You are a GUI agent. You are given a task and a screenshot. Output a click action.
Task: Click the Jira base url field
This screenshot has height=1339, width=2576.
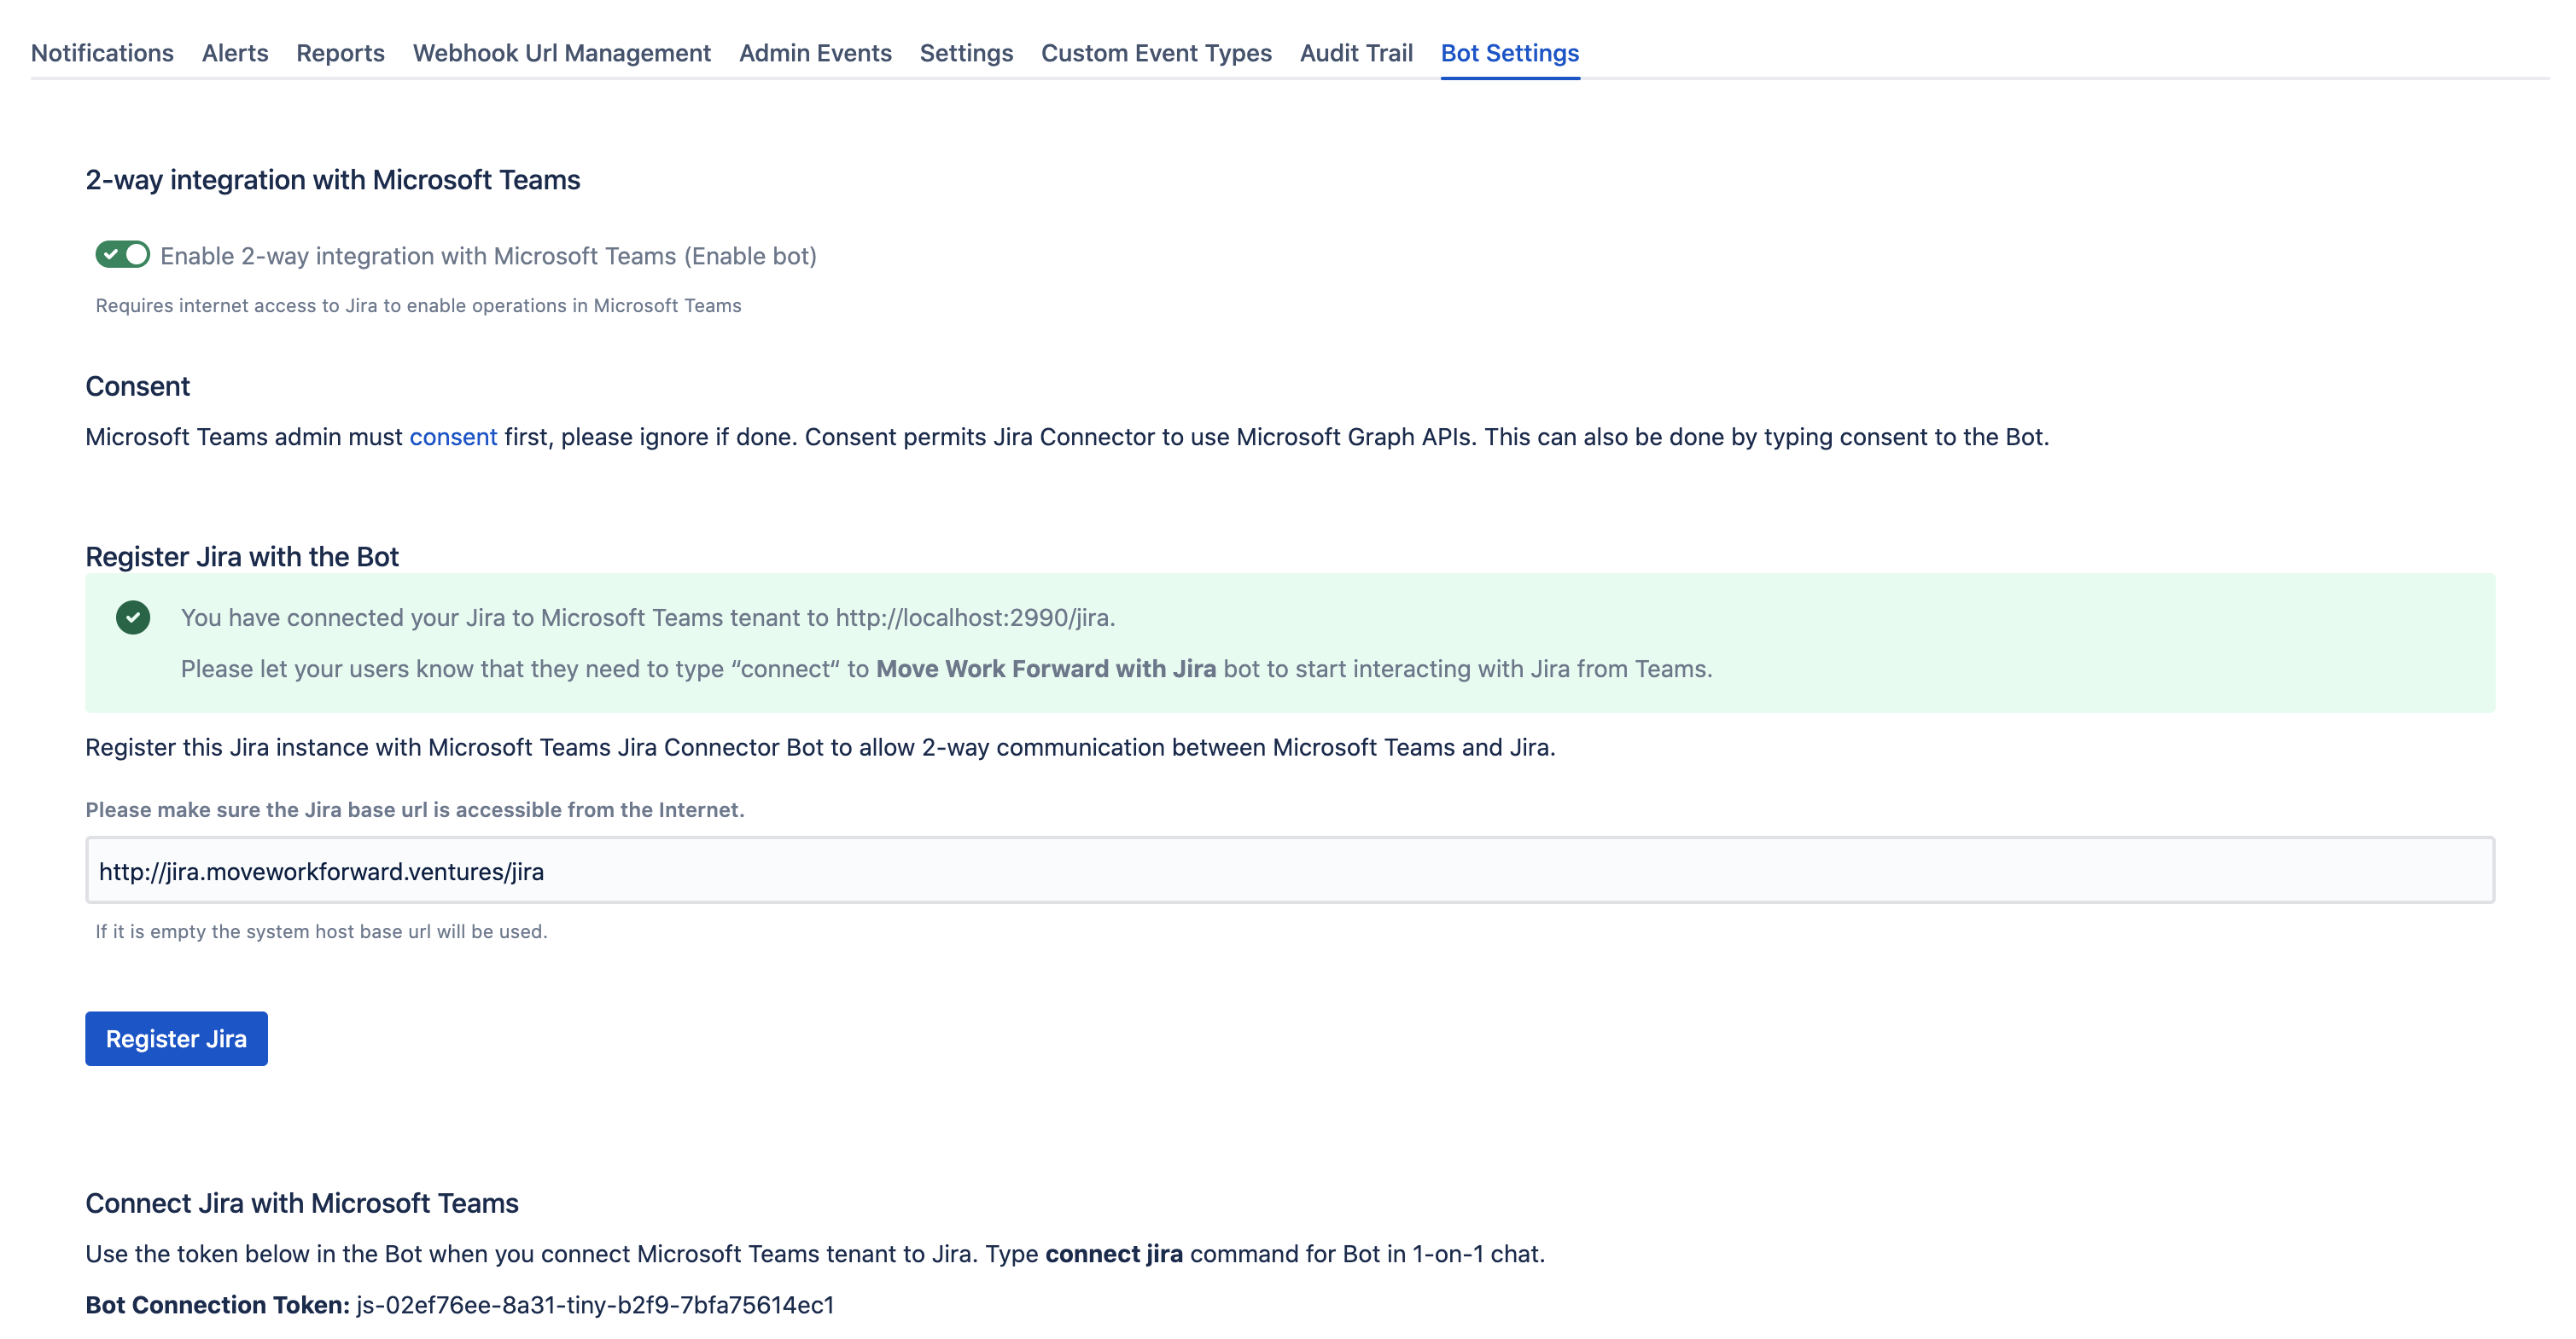click(1289, 870)
